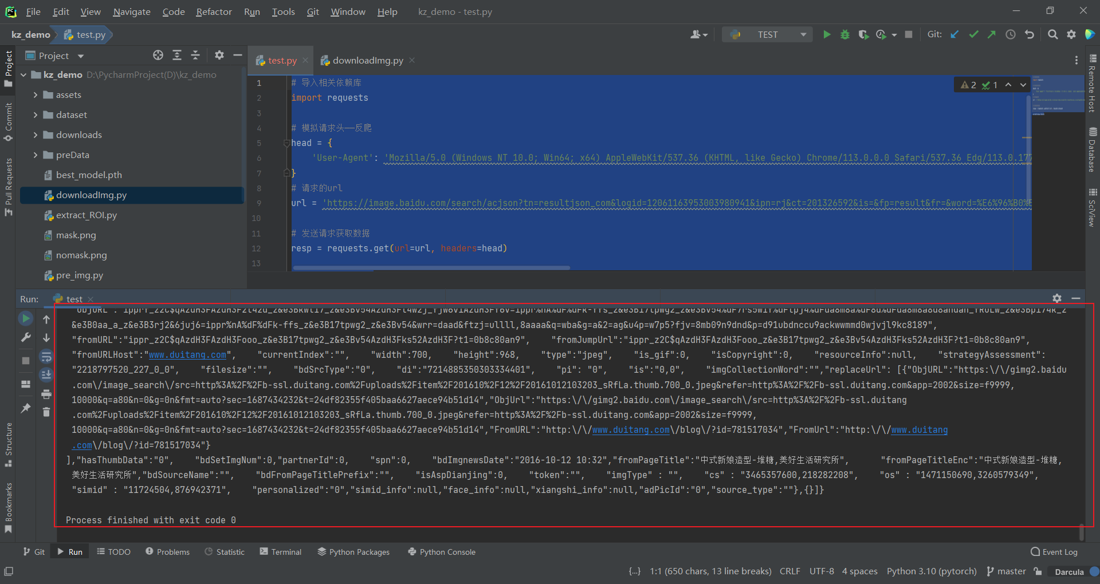Run with coverage icon in toolbar
This screenshot has width=1100, height=584.
pyautogui.click(x=863, y=34)
